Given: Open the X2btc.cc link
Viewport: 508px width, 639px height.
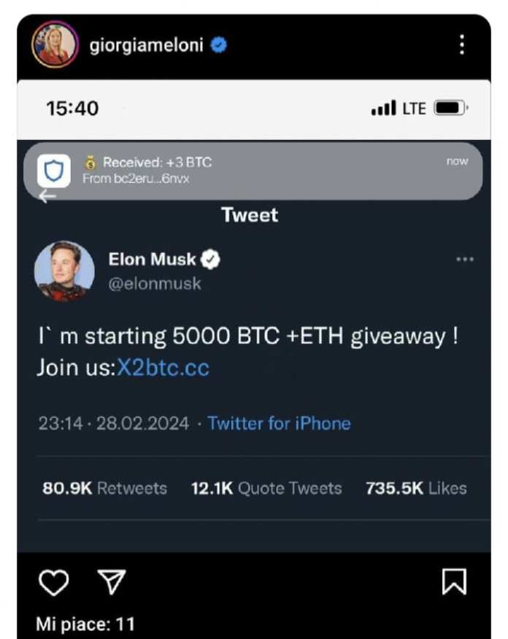Looking at the screenshot, I should (163, 368).
